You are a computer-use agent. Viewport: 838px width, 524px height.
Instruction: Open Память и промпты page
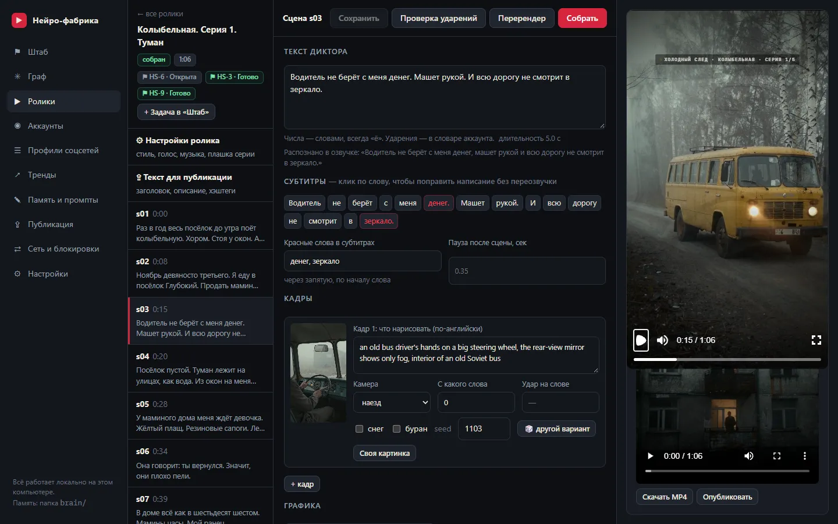(x=63, y=200)
